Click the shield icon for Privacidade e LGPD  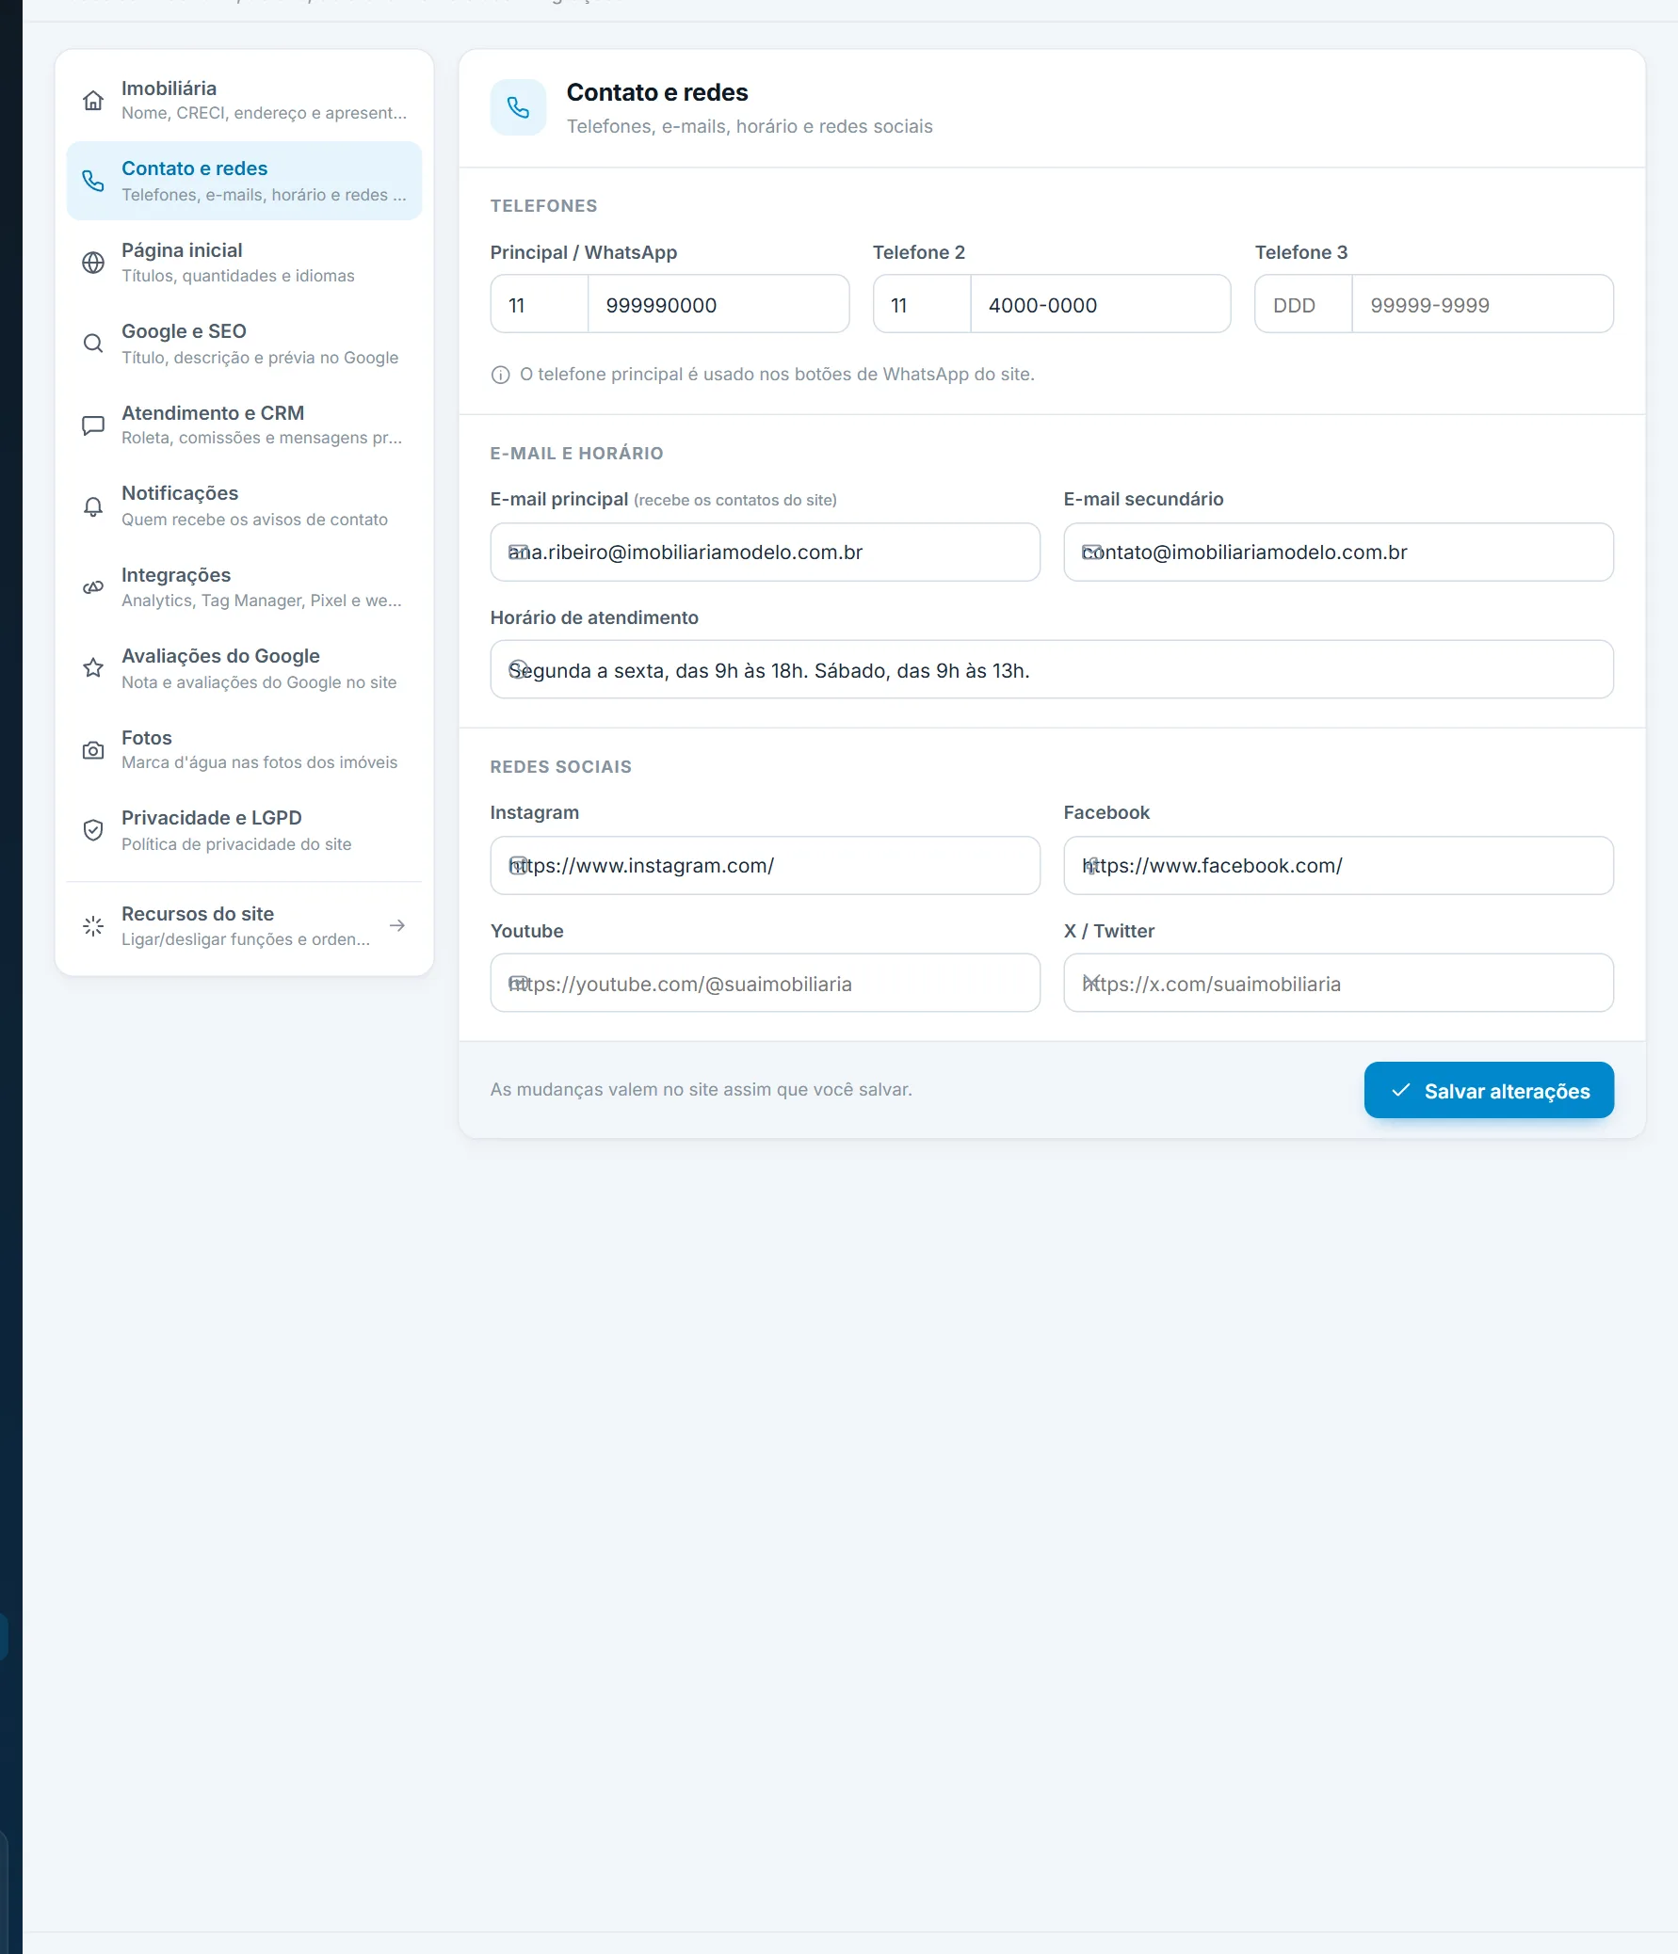pos(92,831)
